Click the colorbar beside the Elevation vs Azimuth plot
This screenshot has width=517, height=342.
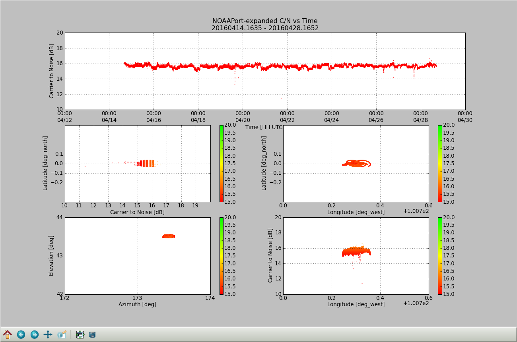pyautogui.click(x=222, y=255)
